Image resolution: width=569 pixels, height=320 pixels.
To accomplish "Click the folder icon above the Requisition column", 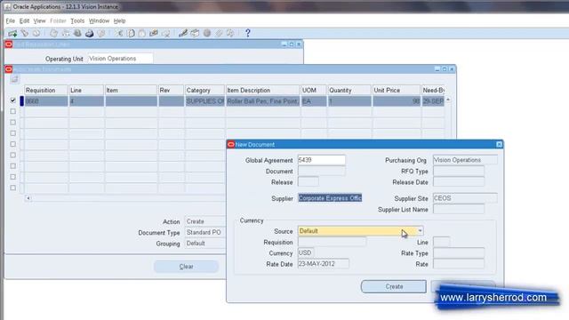I will 14,79.
